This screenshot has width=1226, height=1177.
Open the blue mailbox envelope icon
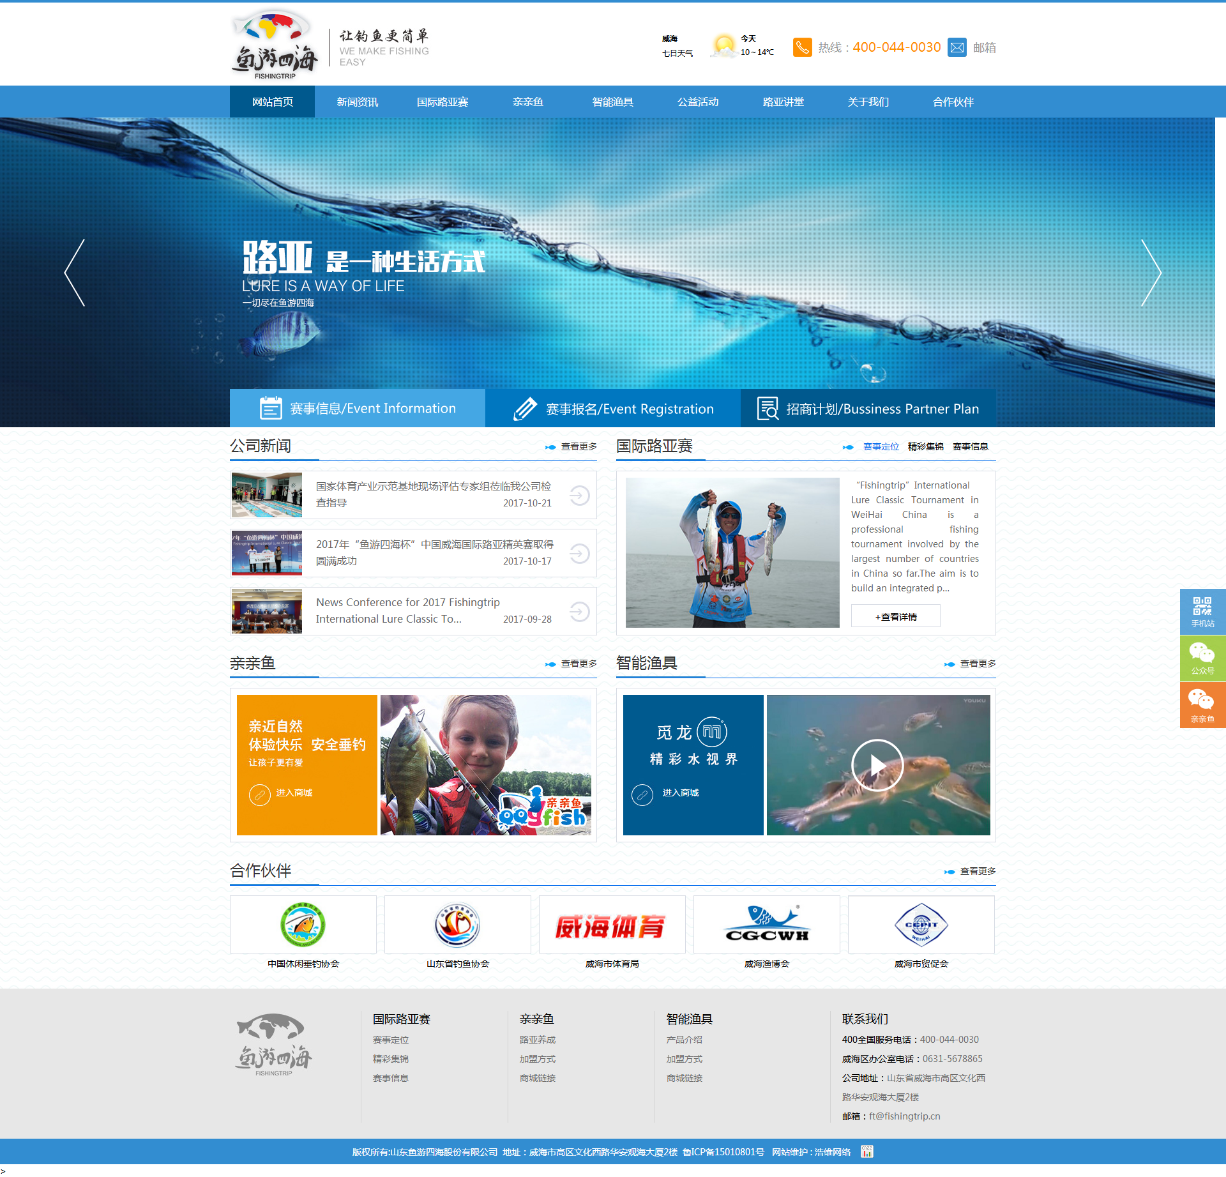[957, 47]
